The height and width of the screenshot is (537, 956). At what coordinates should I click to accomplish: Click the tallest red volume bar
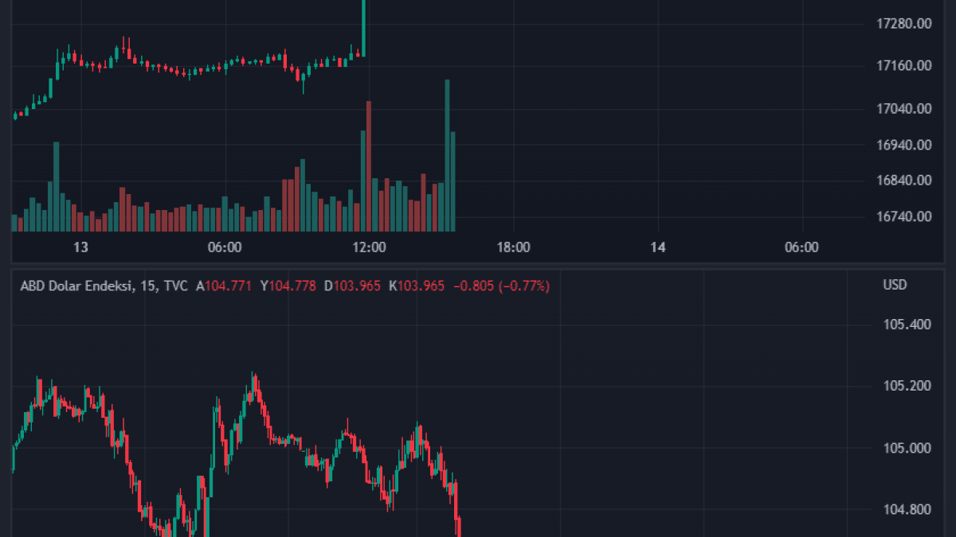(x=368, y=165)
